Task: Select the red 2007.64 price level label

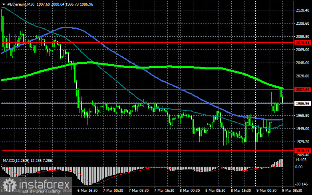Action: 303,90
